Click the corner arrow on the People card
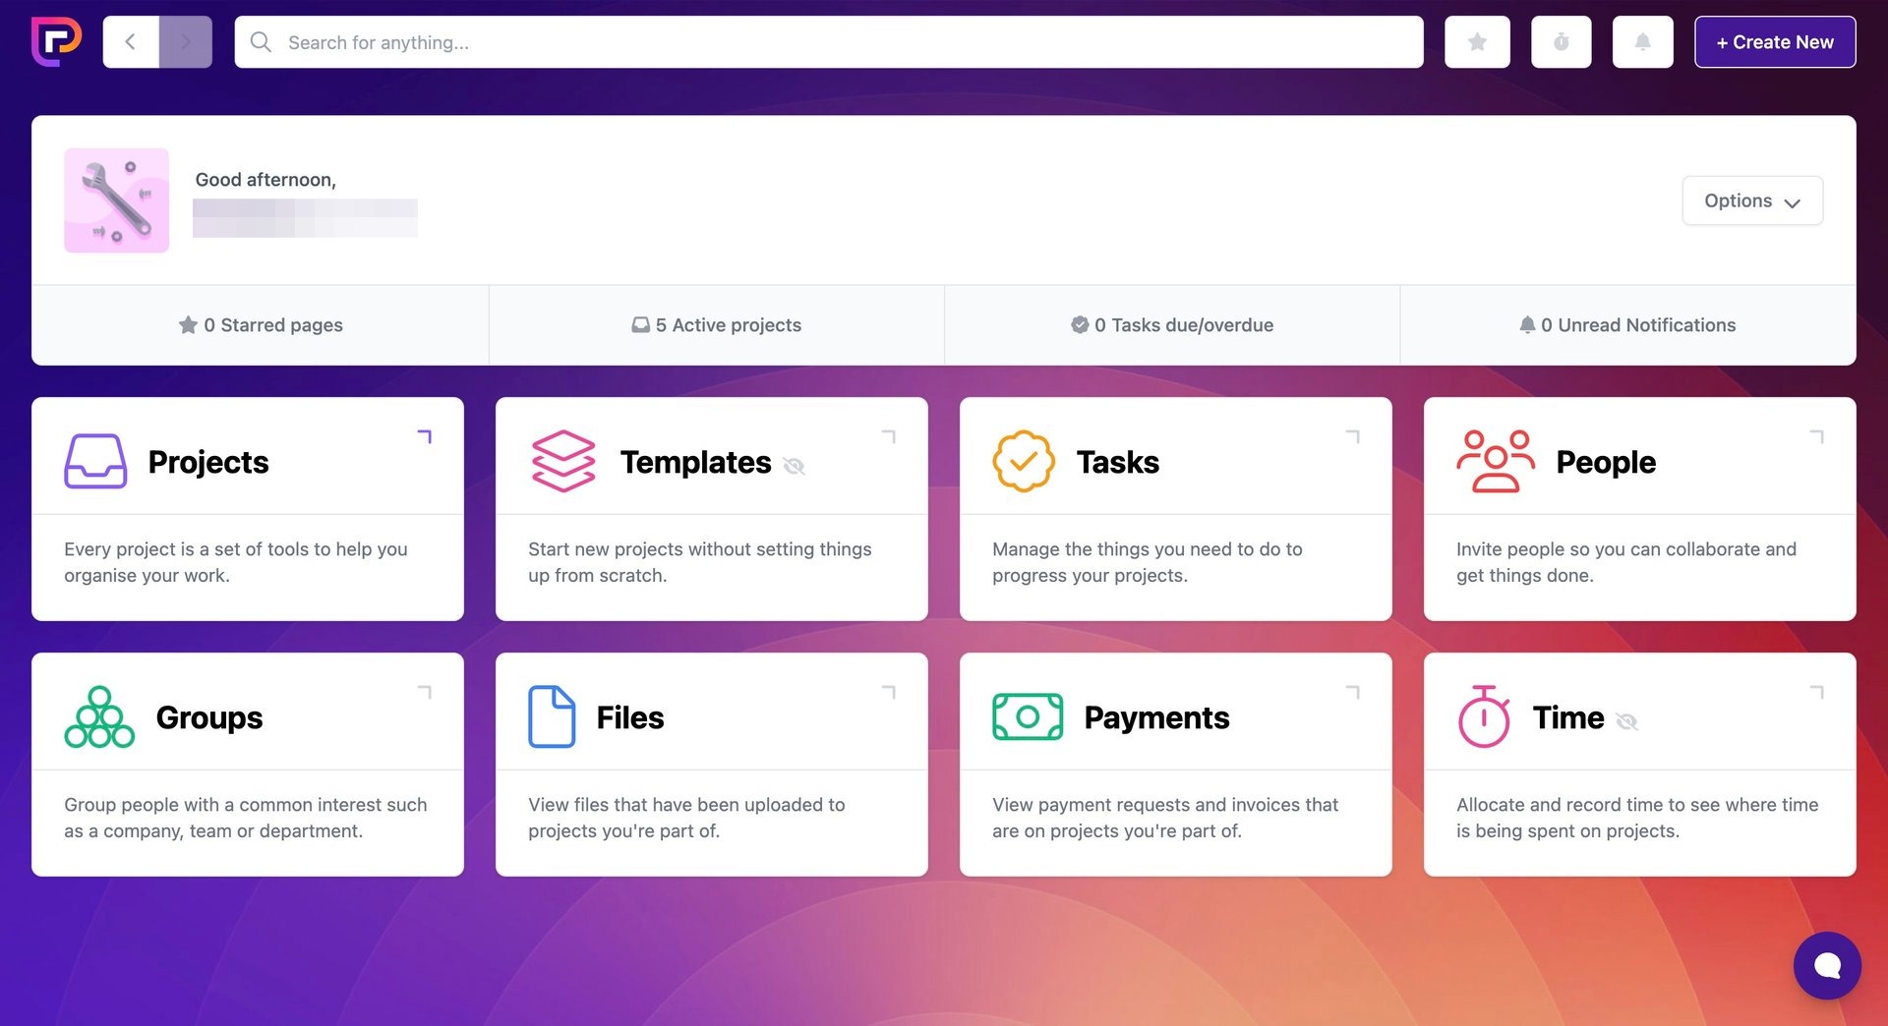The height and width of the screenshot is (1026, 1888). pyautogui.click(x=1817, y=436)
